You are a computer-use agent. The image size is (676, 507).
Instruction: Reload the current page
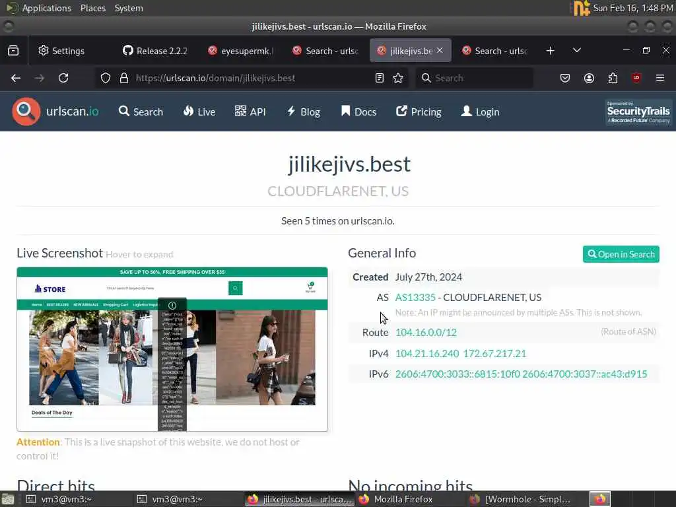63,78
